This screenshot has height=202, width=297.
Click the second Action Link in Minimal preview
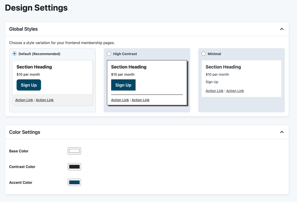235,91
